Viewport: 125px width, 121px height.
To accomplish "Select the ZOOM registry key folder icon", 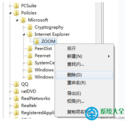I will click(37, 41).
